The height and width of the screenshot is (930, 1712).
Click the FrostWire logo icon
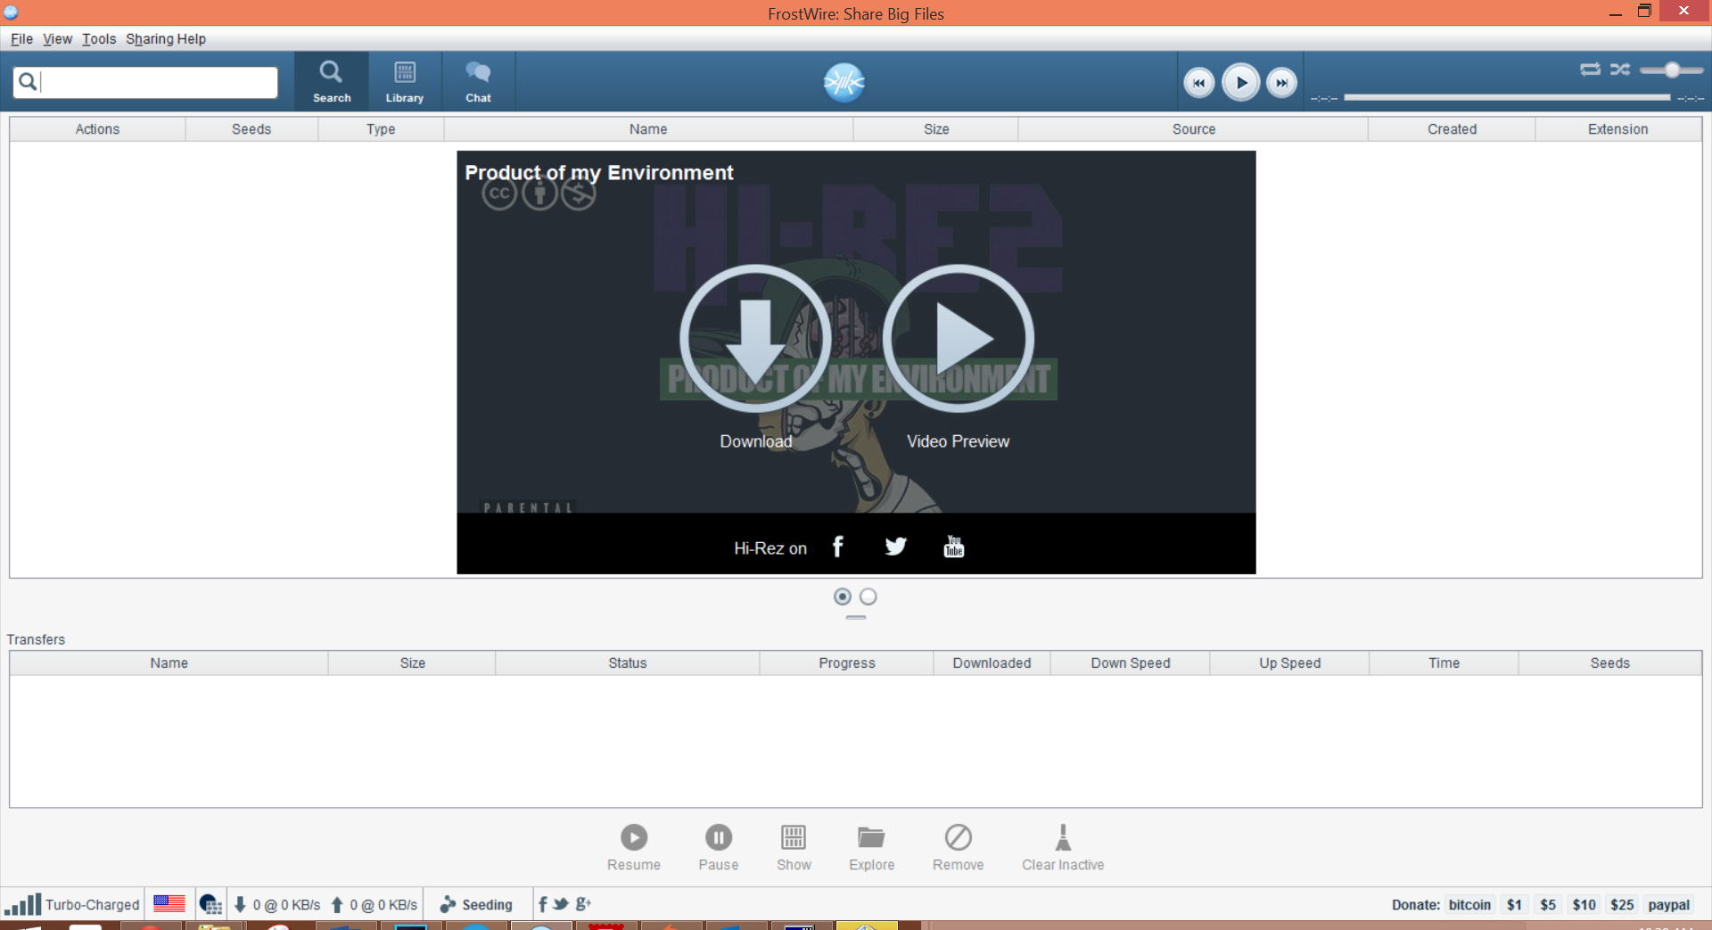point(844,82)
